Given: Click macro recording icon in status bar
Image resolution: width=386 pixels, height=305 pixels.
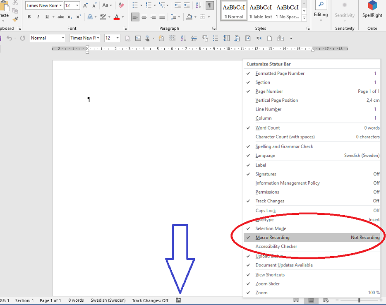Looking at the screenshot, I should (x=178, y=300).
